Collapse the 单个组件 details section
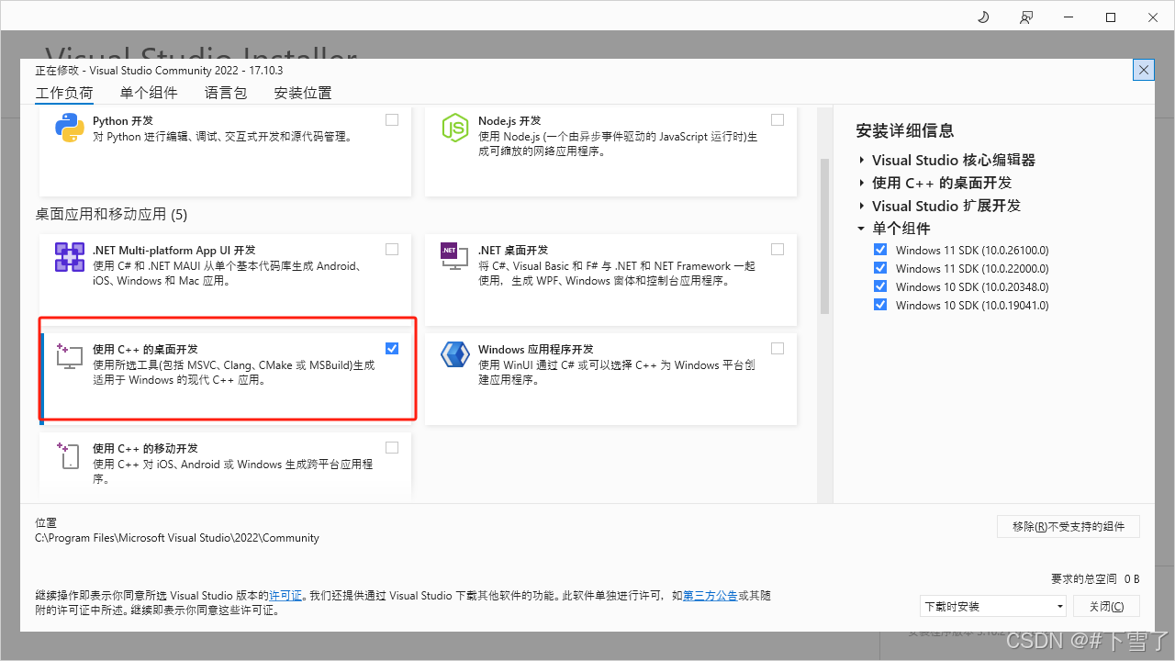Viewport: 1175px width, 661px height. tap(862, 229)
